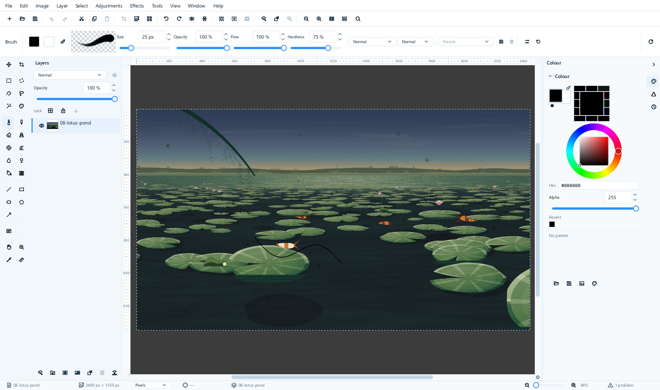Screen dimensions: 660x390
Task: Choose the Rectangular Selection tool
Action: [x=9, y=81]
